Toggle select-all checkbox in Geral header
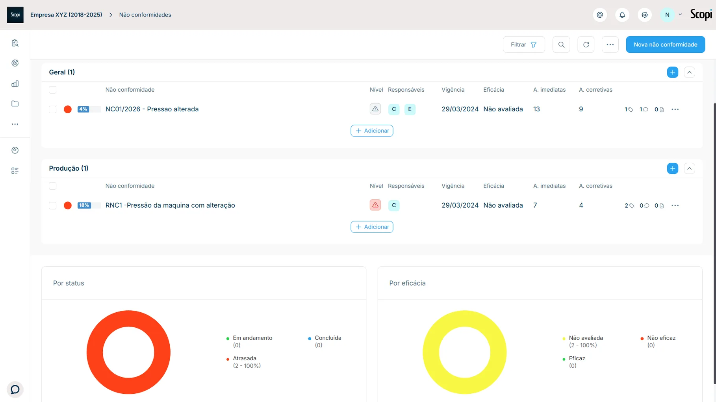 tap(52, 90)
